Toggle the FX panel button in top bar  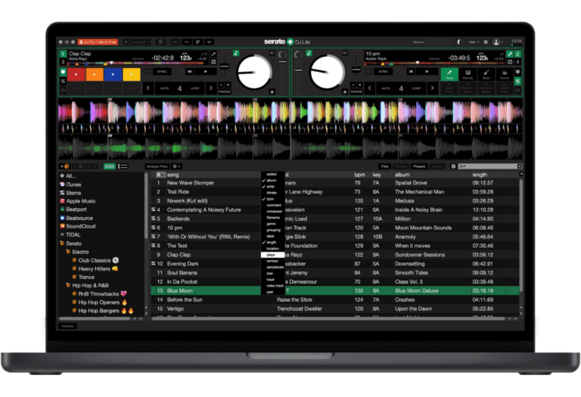click(187, 42)
